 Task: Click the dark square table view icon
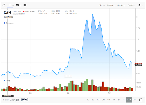(x=25, y=5)
